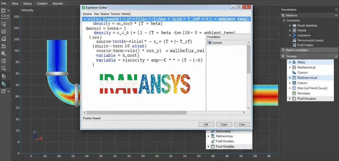Click the Foredsars panel scroll-down arrow
This screenshot has height=161, width=339.
[249, 108]
